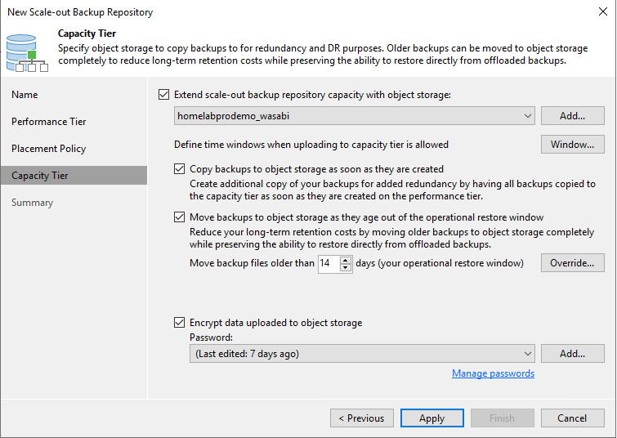The image size is (617, 438).
Task: Uncheck Extend scale-out backup repository capacity
Action: click(164, 95)
